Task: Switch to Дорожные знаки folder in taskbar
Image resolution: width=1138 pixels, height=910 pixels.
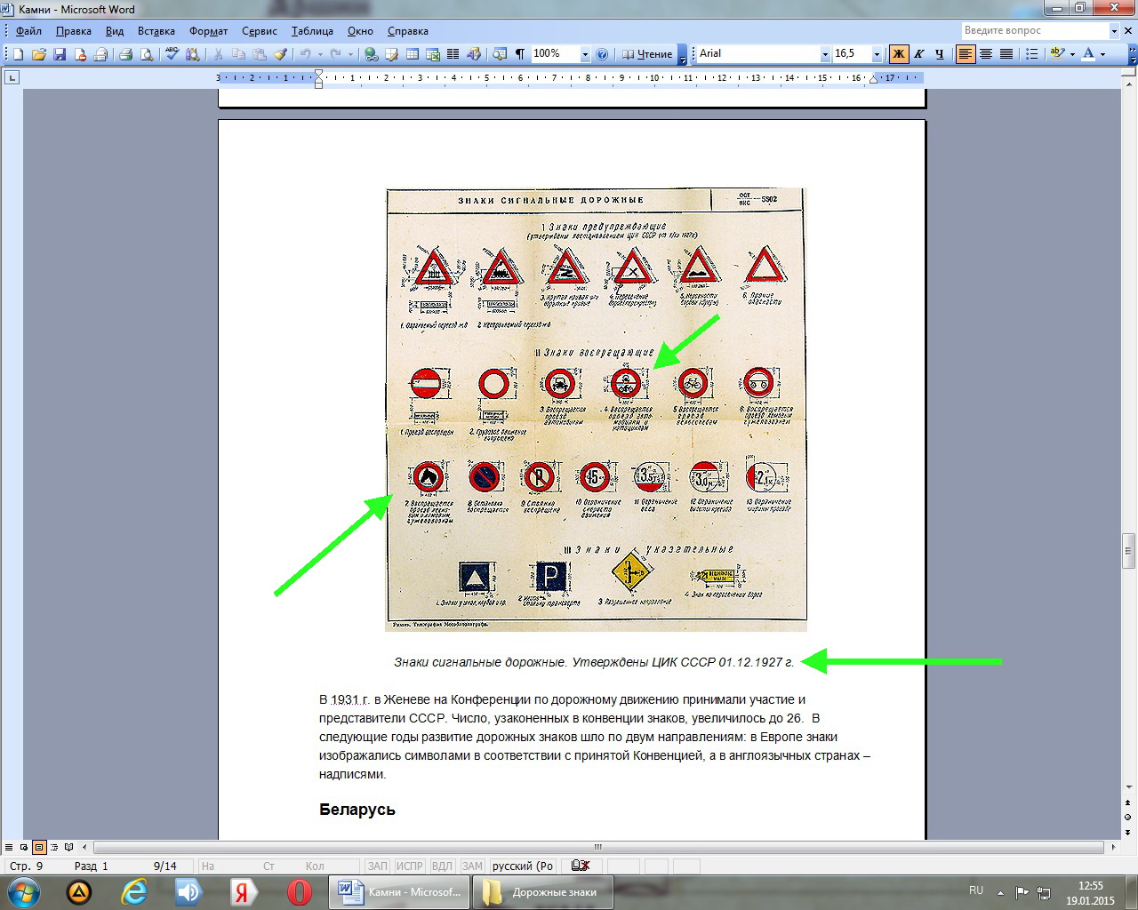Action: 543,891
